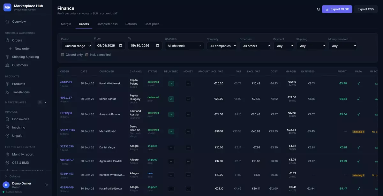Switch to the Cost price tab
This screenshot has height=196, width=383.
pyautogui.click(x=152, y=24)
